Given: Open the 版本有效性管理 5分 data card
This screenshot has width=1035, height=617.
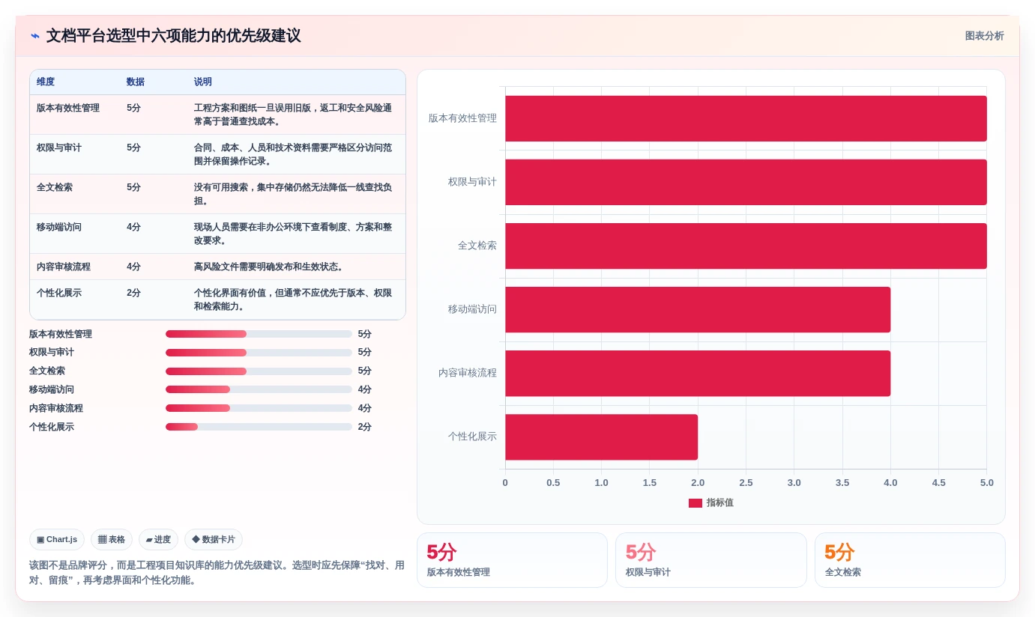Looking at the screenshot, I should click(x=512, y=560).
